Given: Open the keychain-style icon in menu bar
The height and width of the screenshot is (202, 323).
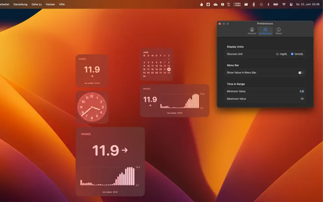Looking at the screenshot, I should point(253,4).
